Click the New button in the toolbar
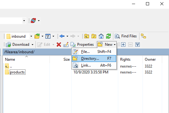The image size is (169, 113). click(x=107, y=45)
